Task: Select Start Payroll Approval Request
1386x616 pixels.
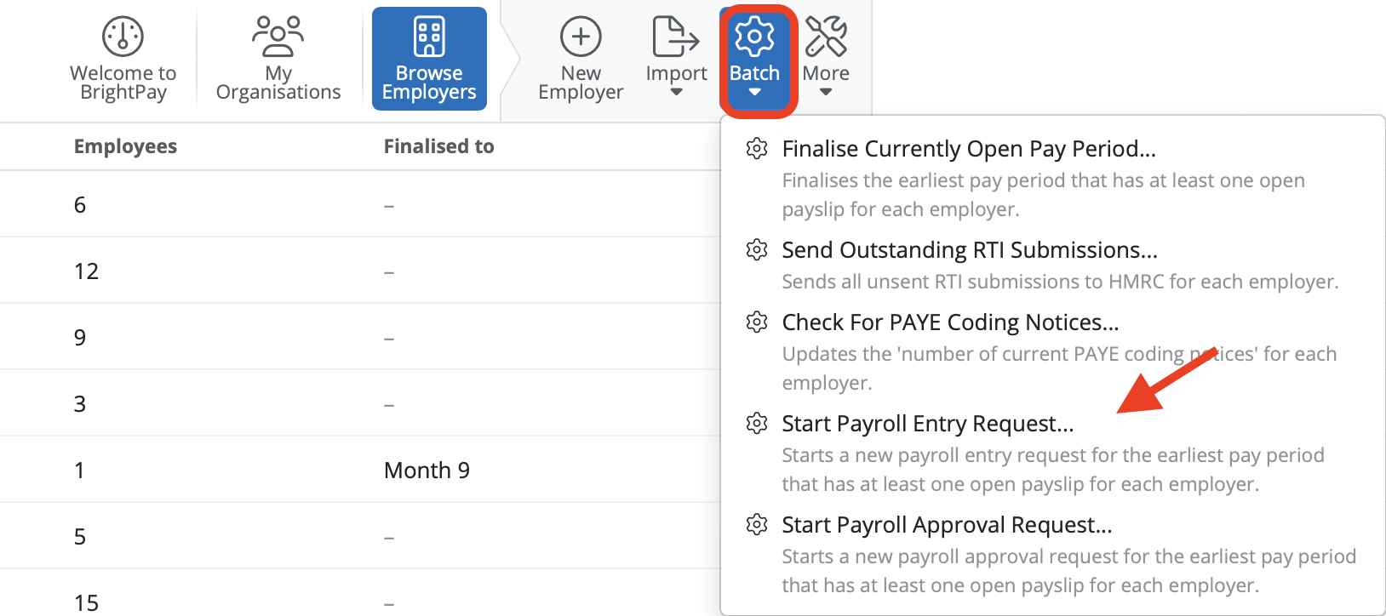Action: 947,525
